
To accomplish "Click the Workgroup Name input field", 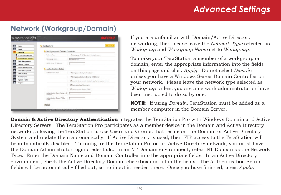I will 77,59.
